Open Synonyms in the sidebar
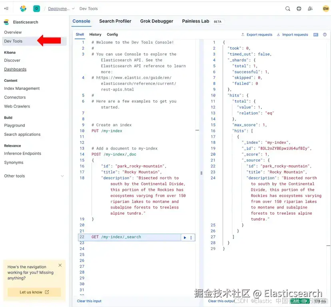331x307 pixels. [14, 162]
